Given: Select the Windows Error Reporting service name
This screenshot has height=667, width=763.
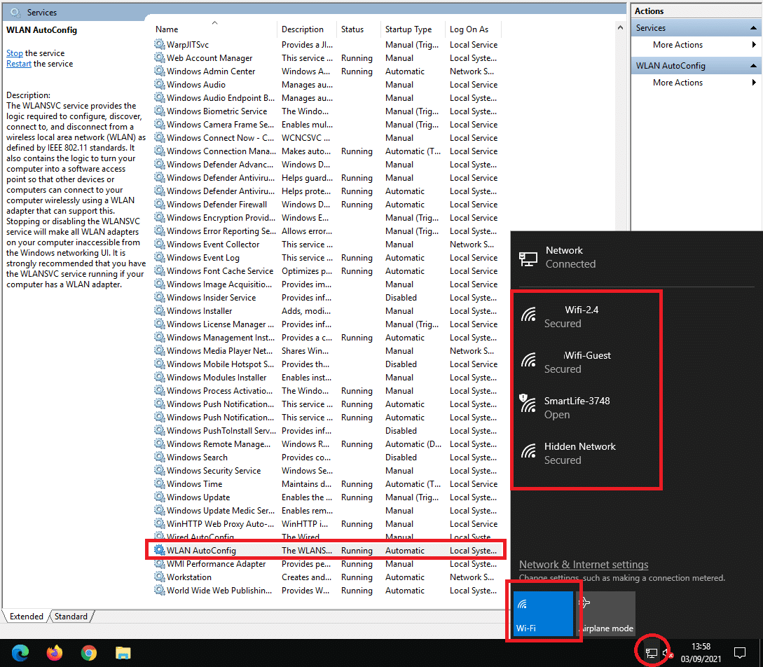Looking at the screenshot, I should click(x=221, y=231).
